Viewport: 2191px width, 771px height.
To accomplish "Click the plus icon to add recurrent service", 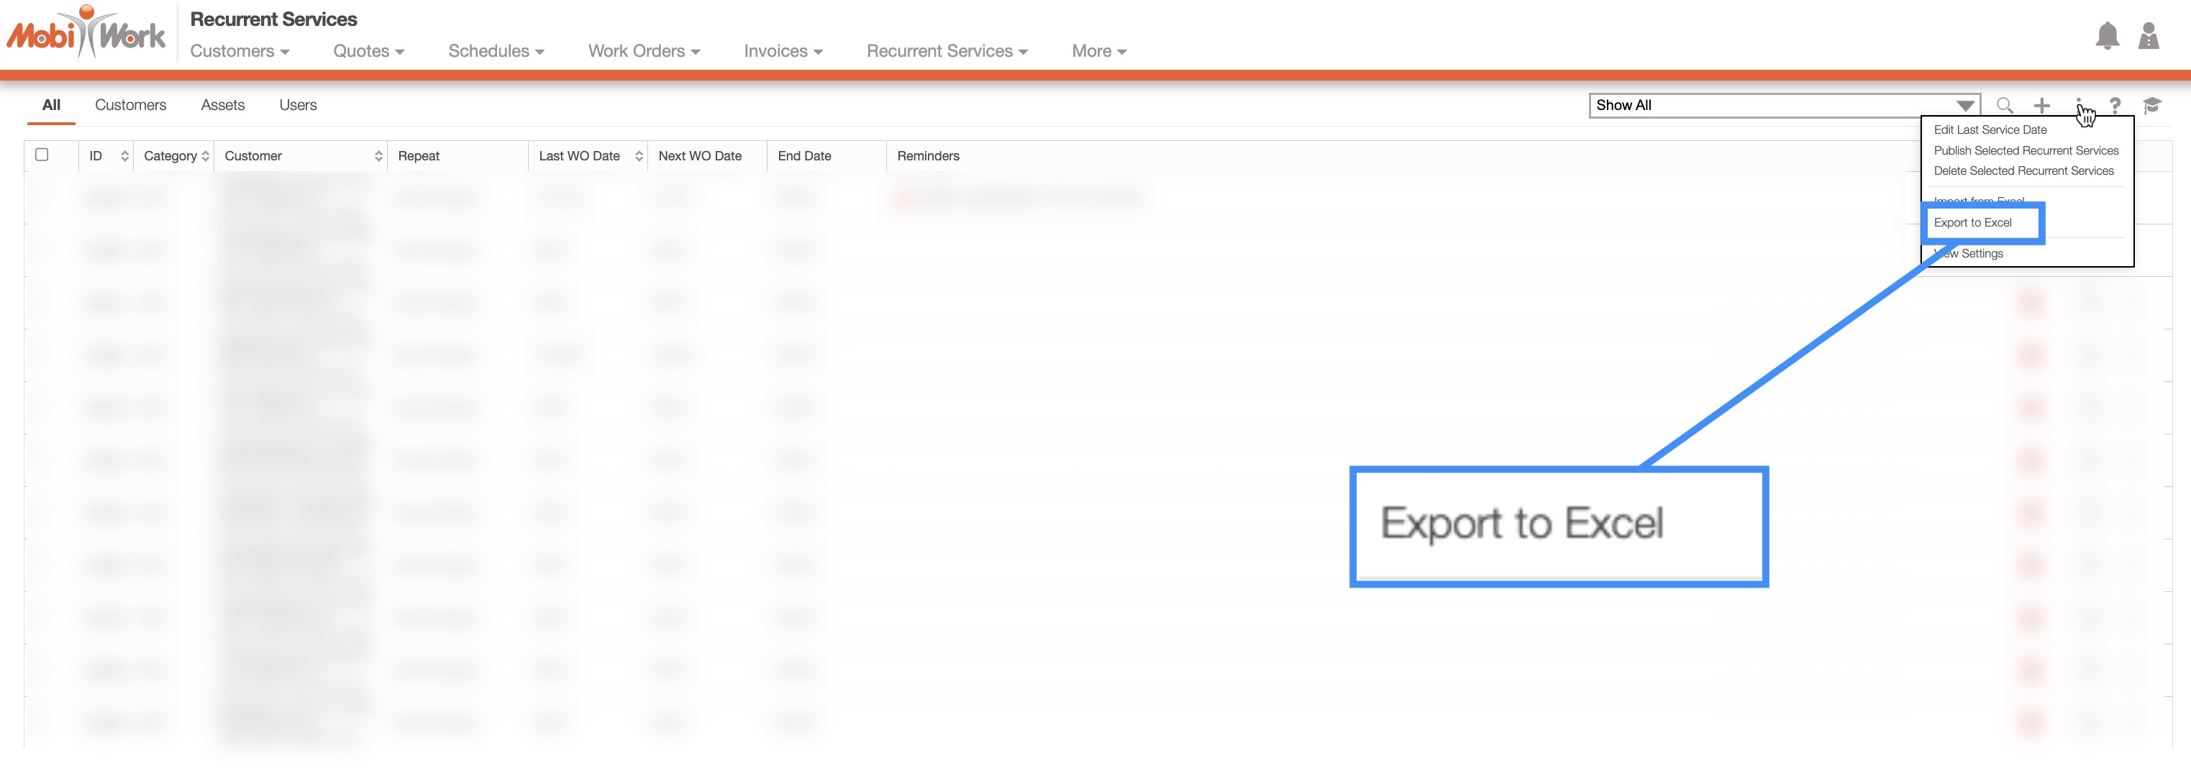I will point(2041,106).
